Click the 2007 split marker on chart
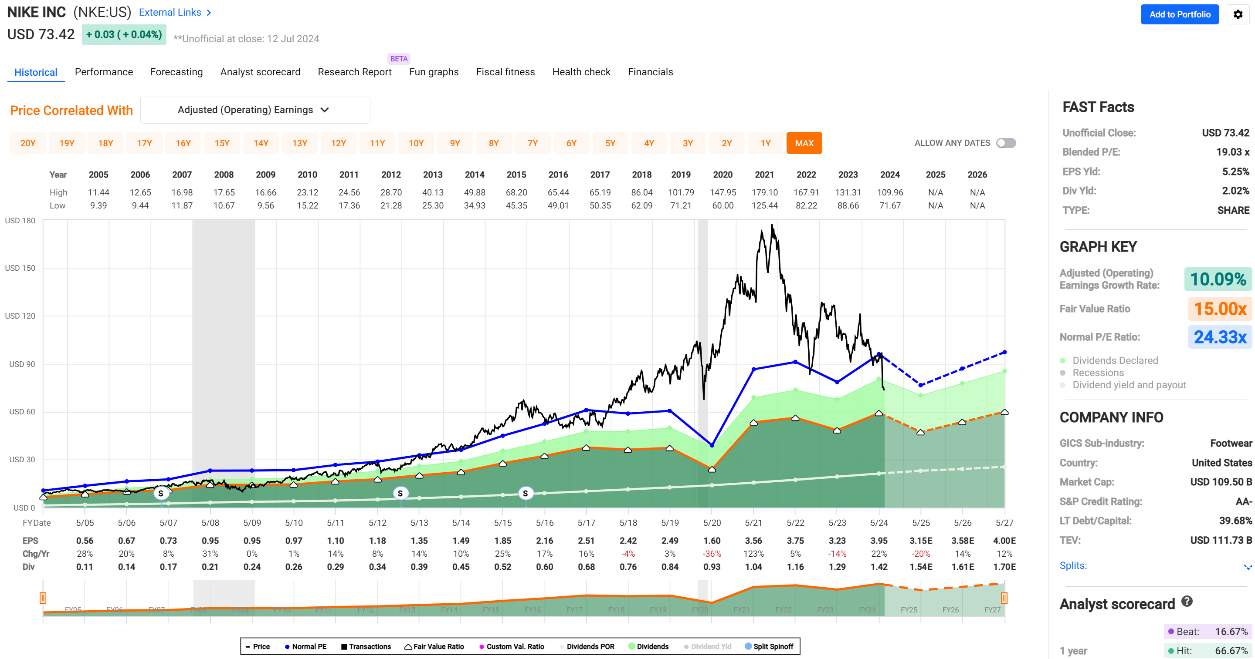The width and height of the screenshot is (1255, 659). click(x=161, y=494)
